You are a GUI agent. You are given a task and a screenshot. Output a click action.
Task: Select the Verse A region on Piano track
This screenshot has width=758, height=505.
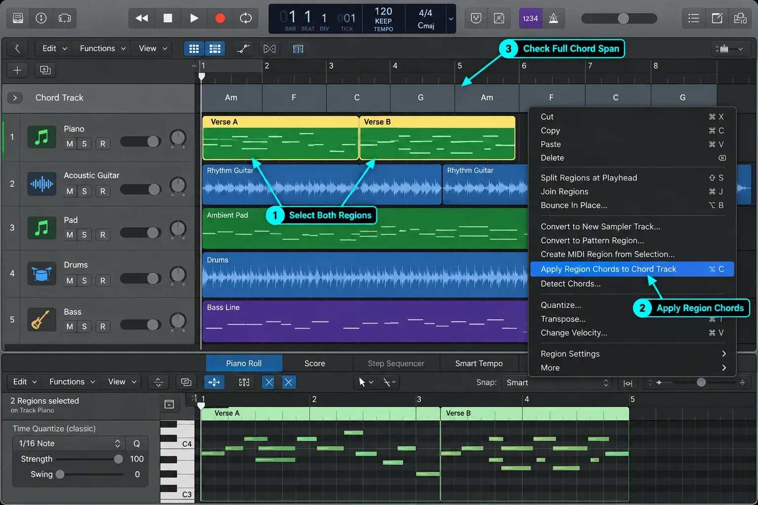click(x=280, y=138)
